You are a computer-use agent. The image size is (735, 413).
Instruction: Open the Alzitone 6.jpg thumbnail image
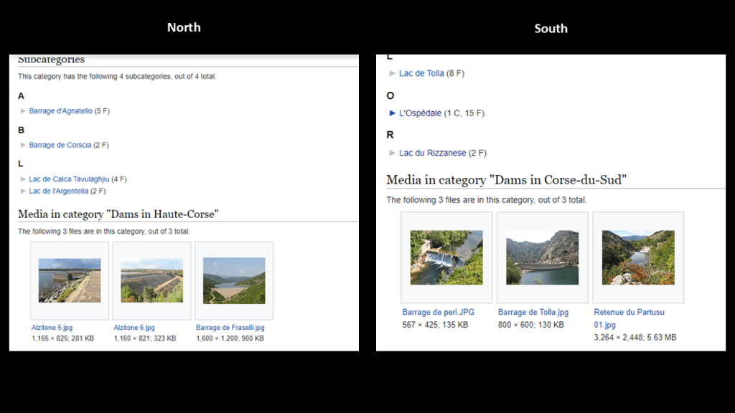[151, 280]
